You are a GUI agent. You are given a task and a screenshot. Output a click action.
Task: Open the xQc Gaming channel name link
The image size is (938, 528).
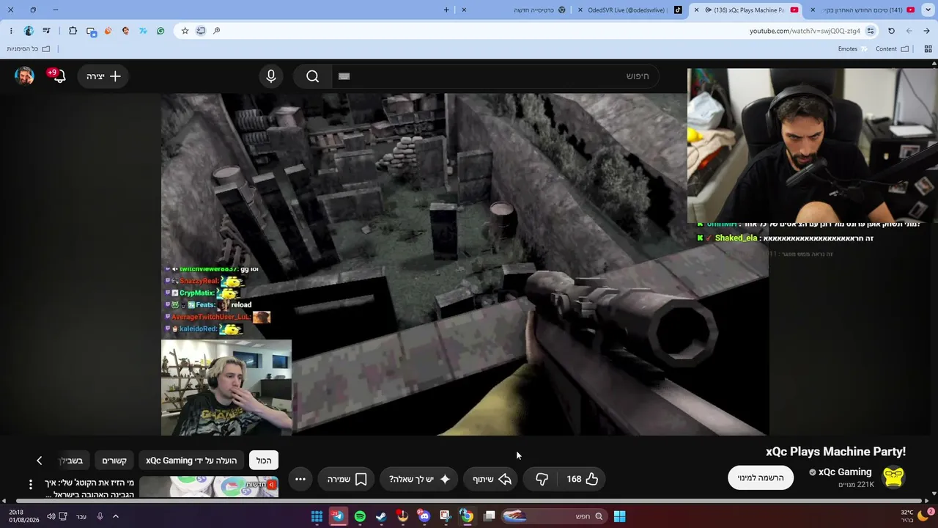845,472
